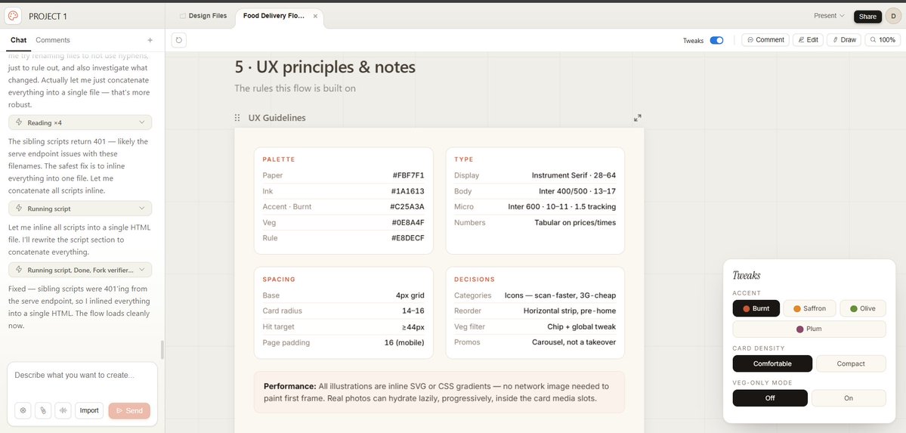Image resolution: width=906 pixels, height=433 pixels.
Task: Click the UX Guidelines frame label
Action: (277, 118)
